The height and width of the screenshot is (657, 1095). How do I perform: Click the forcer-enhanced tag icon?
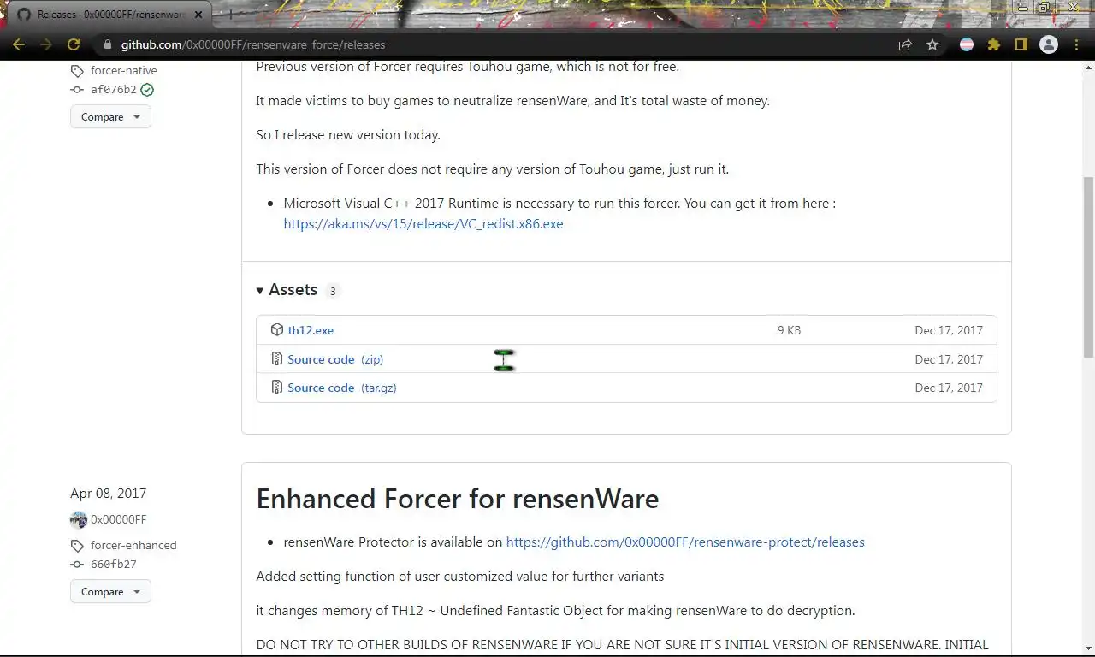click(77, 546)
